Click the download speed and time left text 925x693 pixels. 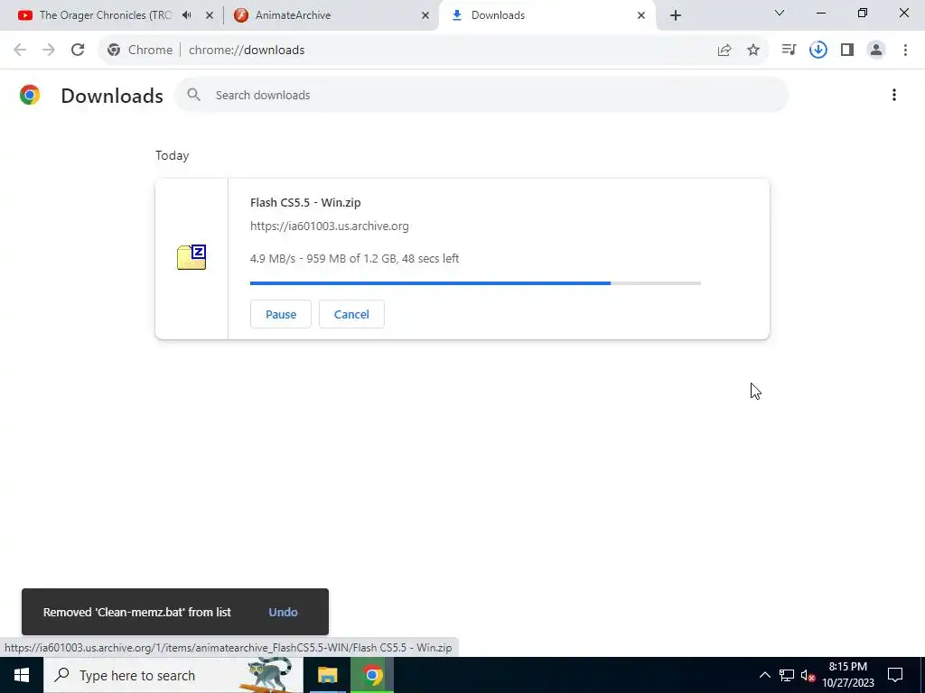354,259
